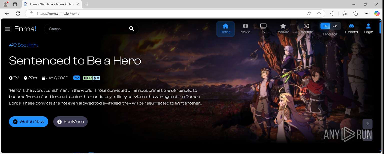384x154 pixels.
Task: Click the HD quality badge
Action: click(77, 78)
